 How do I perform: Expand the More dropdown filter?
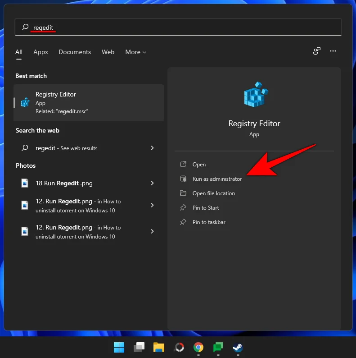click(x=135, y=52)
